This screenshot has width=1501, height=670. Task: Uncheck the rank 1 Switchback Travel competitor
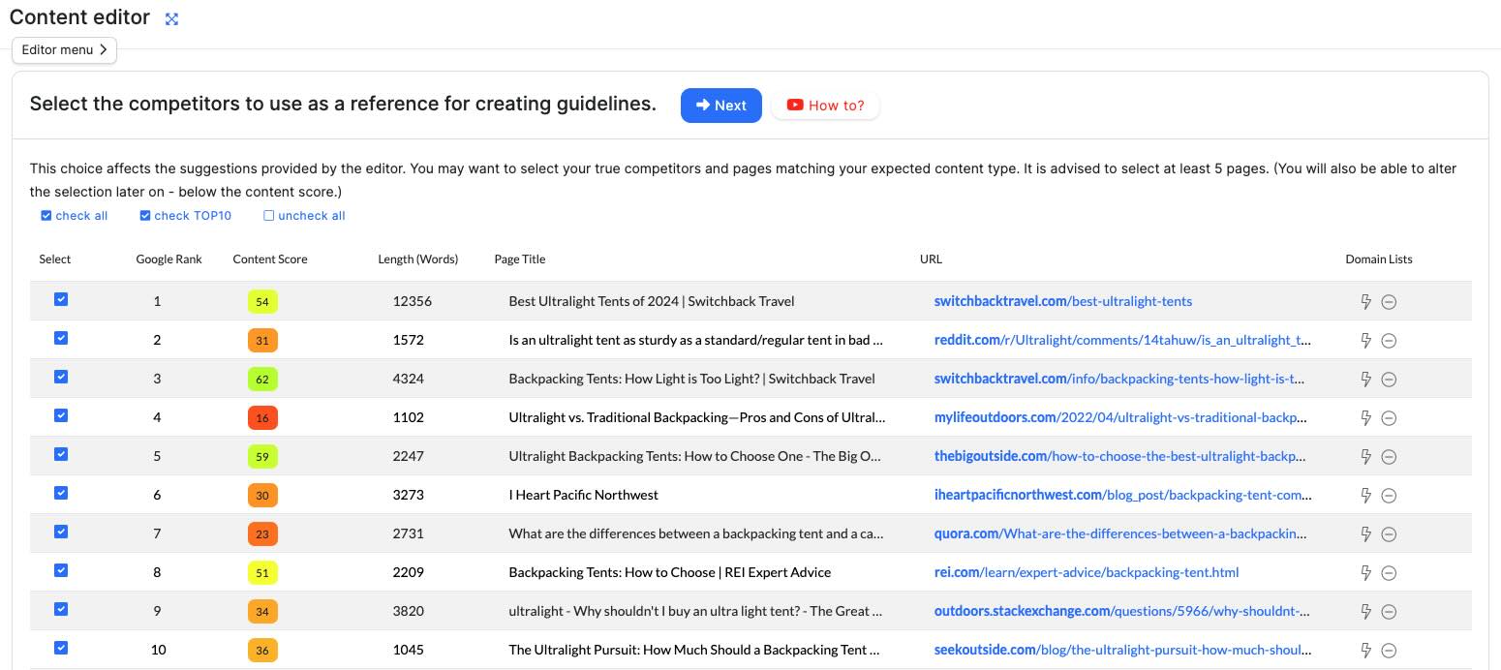[x=61, y=299]
